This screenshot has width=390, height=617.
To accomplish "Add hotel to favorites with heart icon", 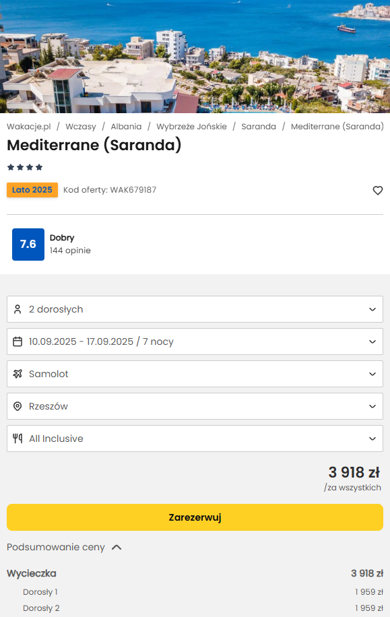I will (x=377, y=191).
